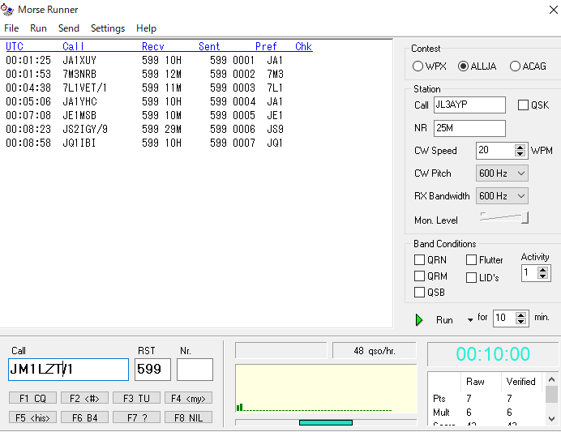The width and height of the screenshot is (561, 432).
Task: Decrease run duration minutes down arrow
Action: click(521, 321)
